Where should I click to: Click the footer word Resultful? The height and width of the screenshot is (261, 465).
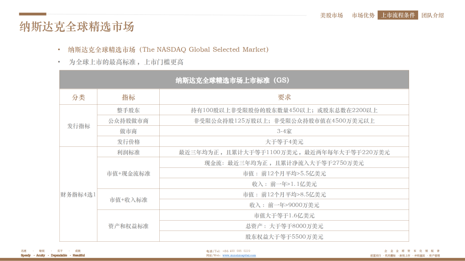(79, 255)
